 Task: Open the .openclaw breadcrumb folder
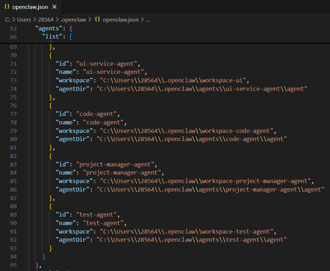[x=73, y=20]
